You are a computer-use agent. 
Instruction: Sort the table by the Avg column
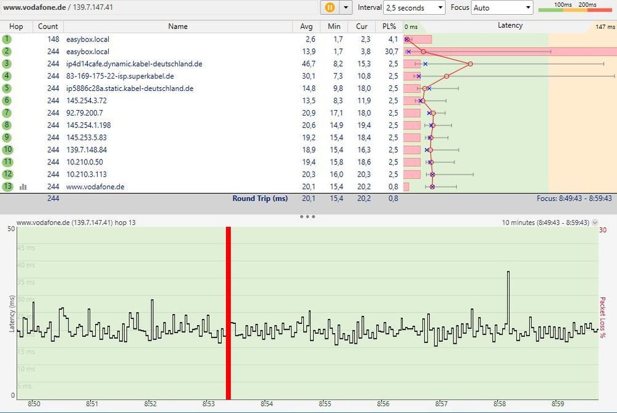(x=307, y=27)
